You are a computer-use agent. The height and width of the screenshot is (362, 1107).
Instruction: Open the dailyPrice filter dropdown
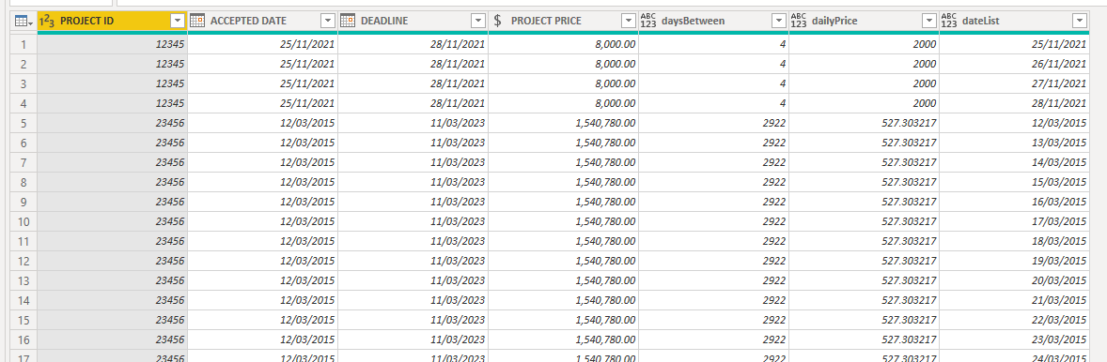tap(929, 22)
